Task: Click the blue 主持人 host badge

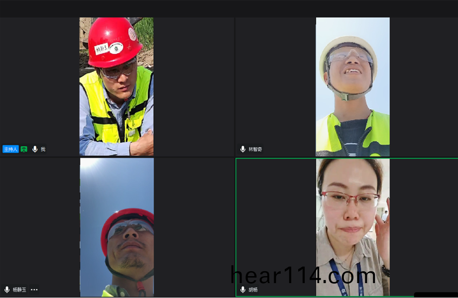Action: (10, 149)
